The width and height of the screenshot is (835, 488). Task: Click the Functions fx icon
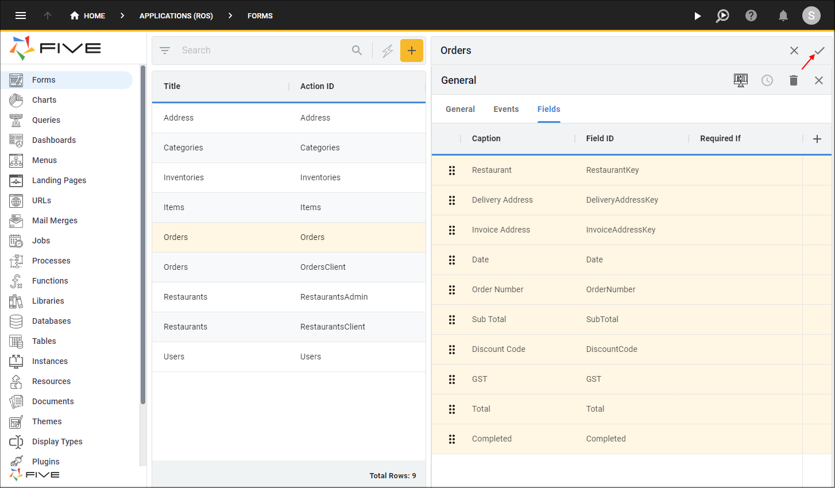pyautogui.click(x=16, y=281)
